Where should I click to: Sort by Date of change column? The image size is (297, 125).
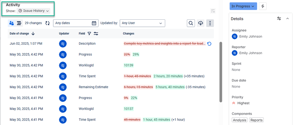coord(22,34)
